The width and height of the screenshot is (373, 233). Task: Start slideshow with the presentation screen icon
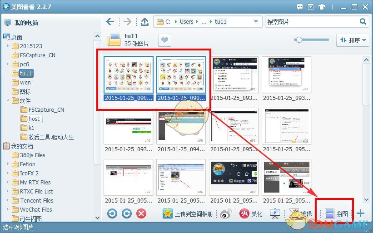pos(275,213)
